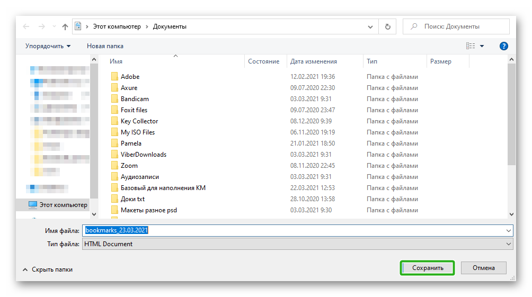Click 'Папка с файлами' in Zoom row
This screenshot has width=532, height=297.
pos(392,166)
